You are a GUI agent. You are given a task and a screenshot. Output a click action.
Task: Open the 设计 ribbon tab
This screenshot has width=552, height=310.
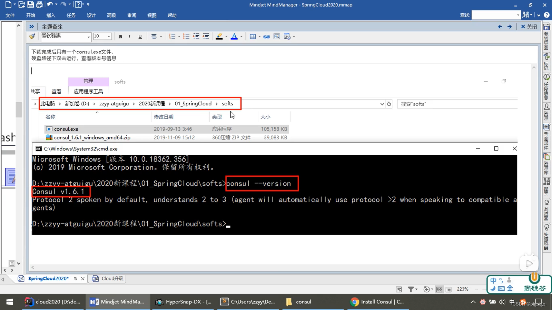(91, 15)
